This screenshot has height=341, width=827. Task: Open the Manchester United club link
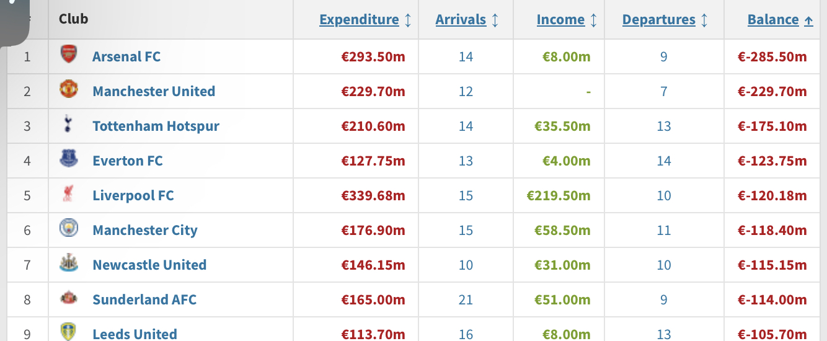tap(154, 91)
